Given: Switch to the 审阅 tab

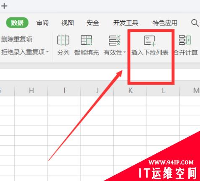Looking at the screenshot, I should [42, 23].
